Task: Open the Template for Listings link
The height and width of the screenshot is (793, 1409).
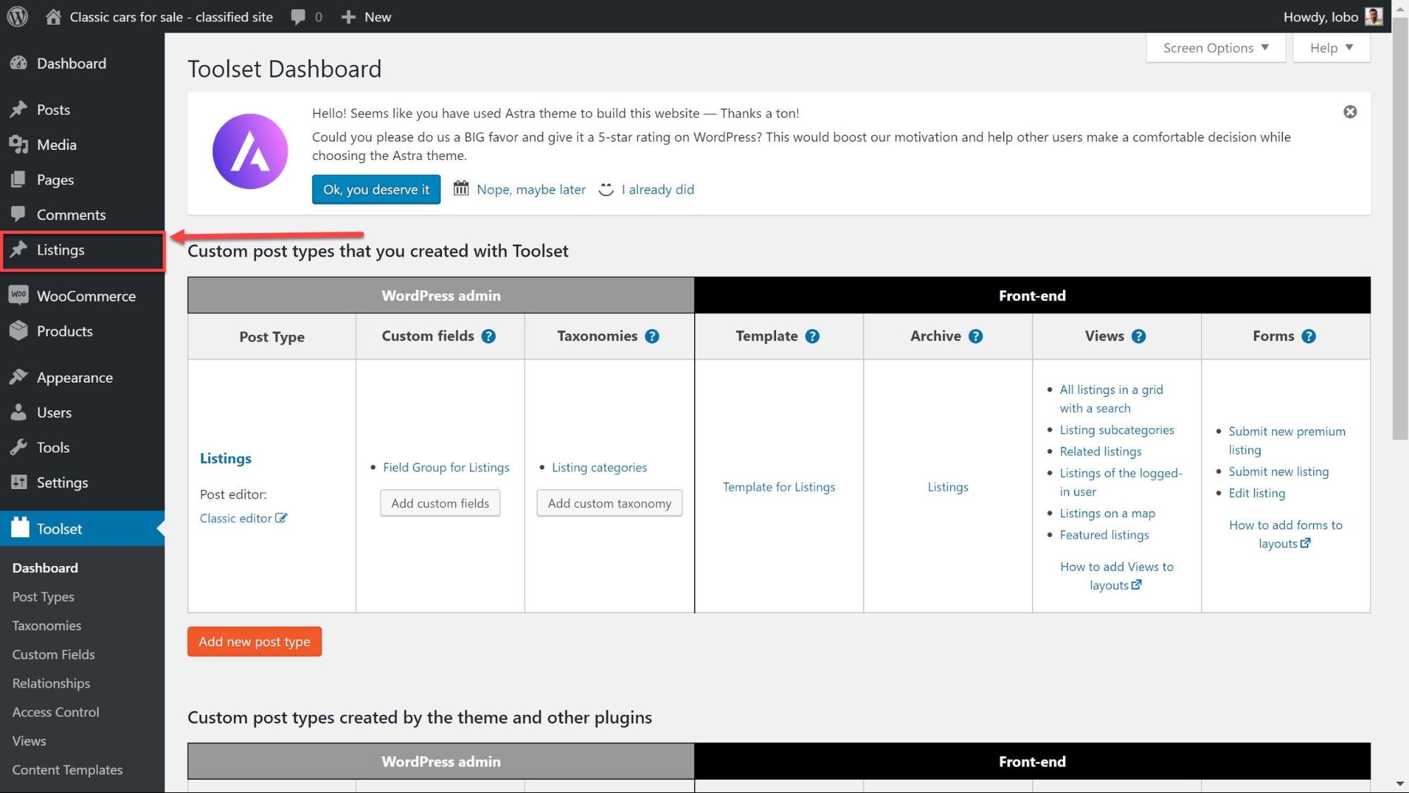Action: click(779, 487)
